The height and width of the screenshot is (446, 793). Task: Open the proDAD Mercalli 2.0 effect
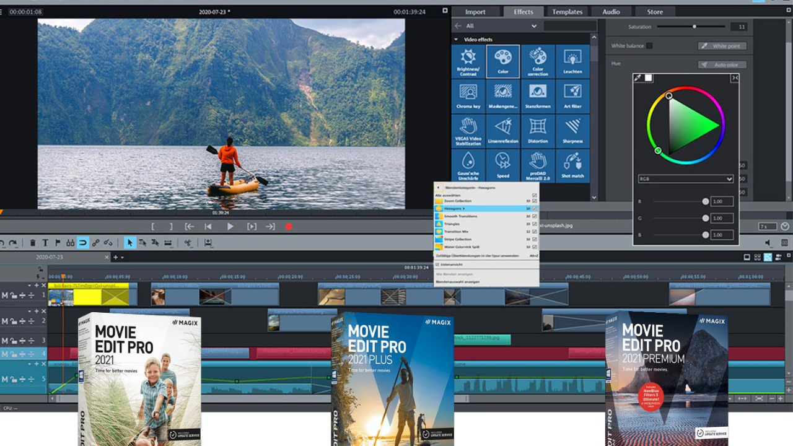click(x=538, y=164)
